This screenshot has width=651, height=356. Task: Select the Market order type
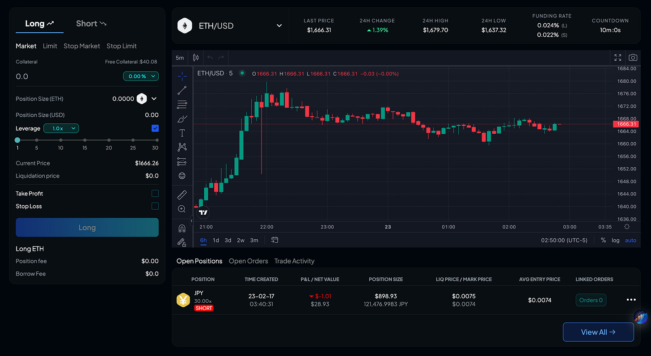point(26,46)
